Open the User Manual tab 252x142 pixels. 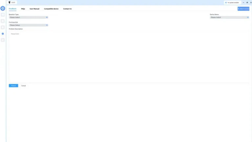34,9
